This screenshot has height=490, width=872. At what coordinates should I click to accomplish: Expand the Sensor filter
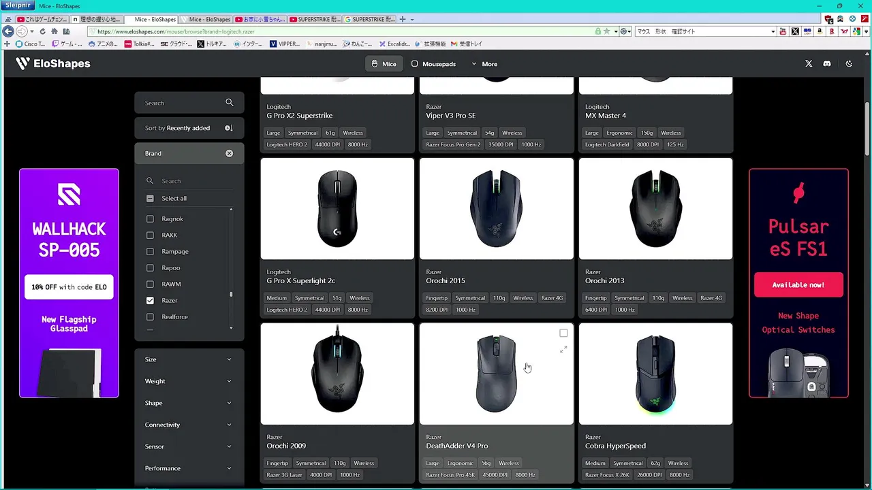click(189, 446)
